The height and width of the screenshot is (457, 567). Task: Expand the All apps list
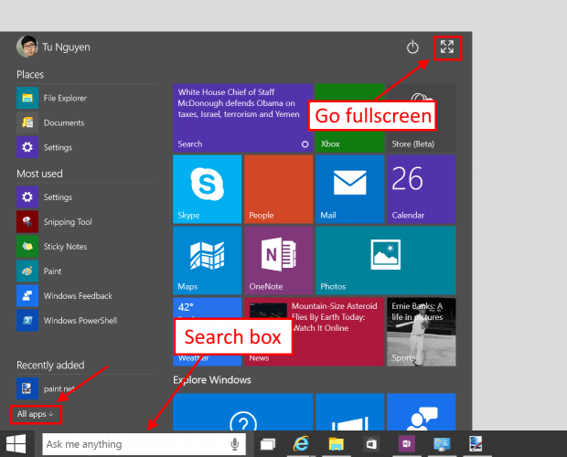click(36, 414)
